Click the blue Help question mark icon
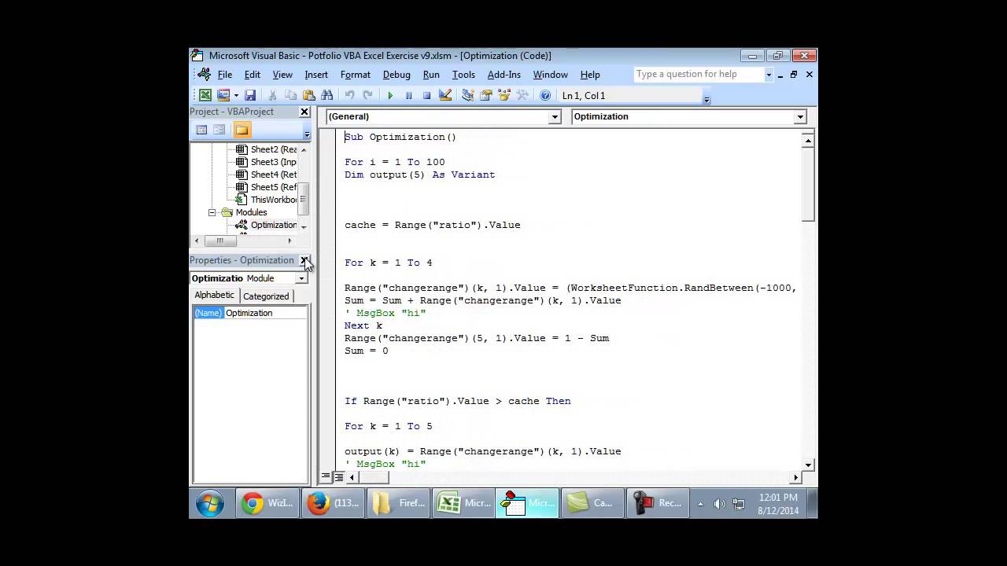1007x566 pixels. point(544,95)
